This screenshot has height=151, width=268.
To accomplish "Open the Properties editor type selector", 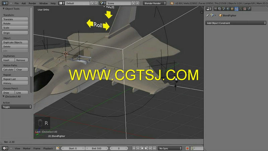I will point(209,9).
